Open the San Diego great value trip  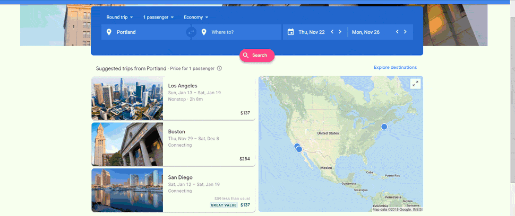(174, 190)
